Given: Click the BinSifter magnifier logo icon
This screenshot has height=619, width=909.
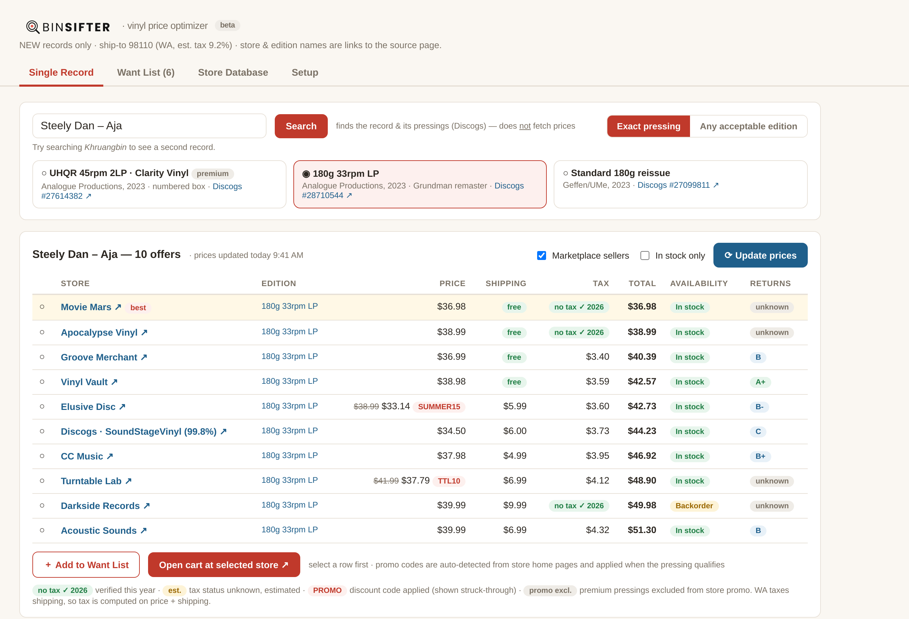Looking at the screenshot, I should point(33,27).
